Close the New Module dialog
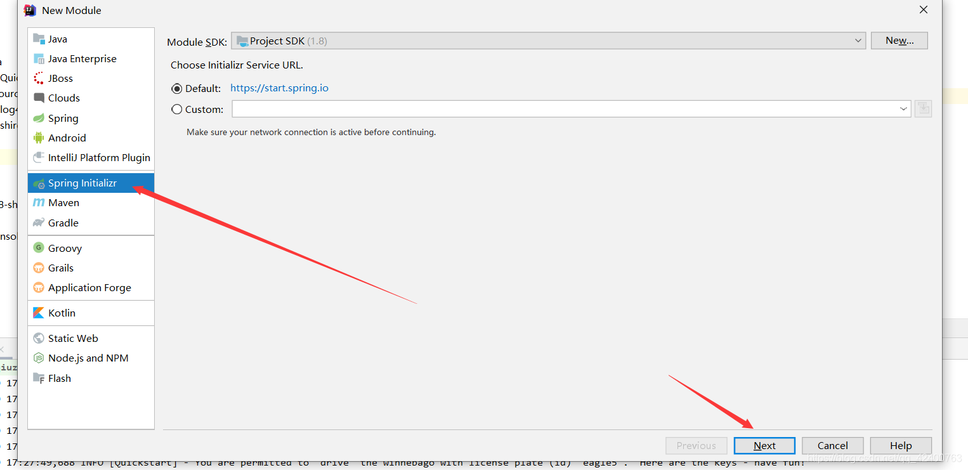 pyautogui.click(x=924, y=10)
